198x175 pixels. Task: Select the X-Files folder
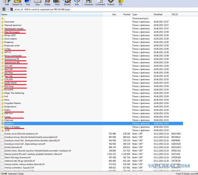92,49
